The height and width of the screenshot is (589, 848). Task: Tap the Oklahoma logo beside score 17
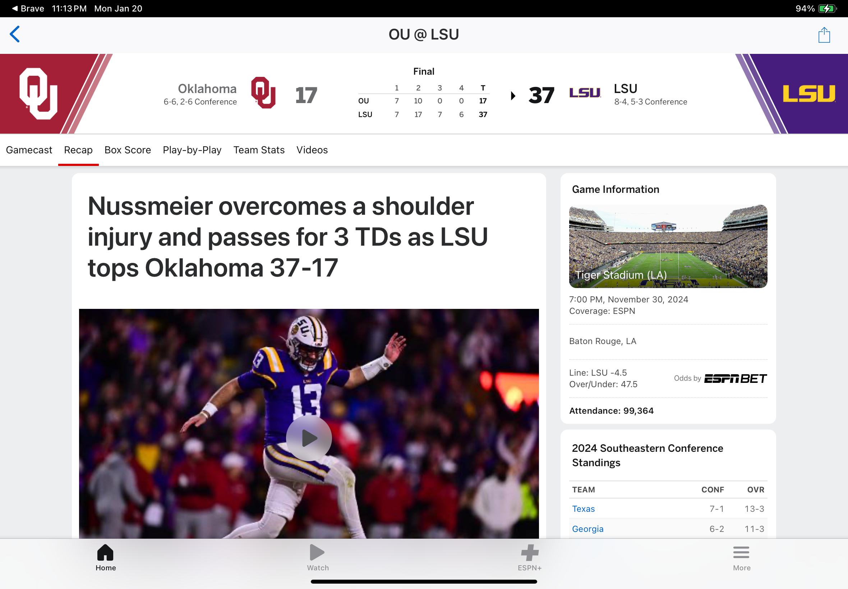263,93
